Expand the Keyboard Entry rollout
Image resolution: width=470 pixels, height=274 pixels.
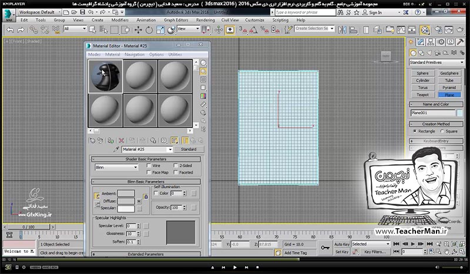tap(436, 141)
